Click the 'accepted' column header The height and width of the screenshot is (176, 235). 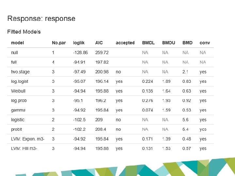[x=125, y=43]
